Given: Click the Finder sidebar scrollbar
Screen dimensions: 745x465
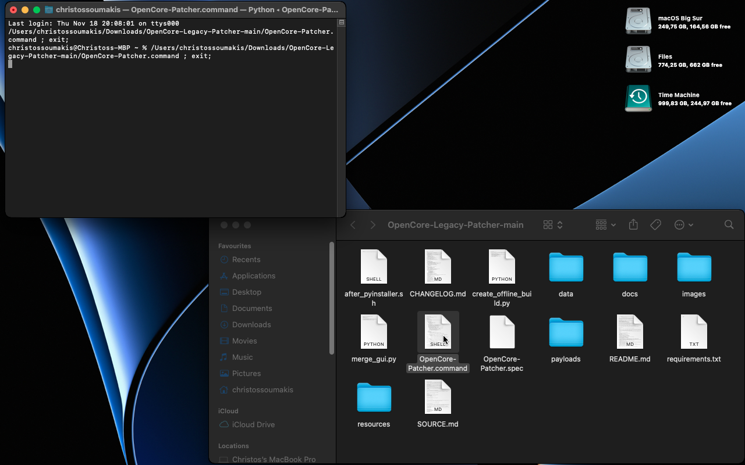Looking at the screenshot, I should pyautogui.click(x=332, y=298).
